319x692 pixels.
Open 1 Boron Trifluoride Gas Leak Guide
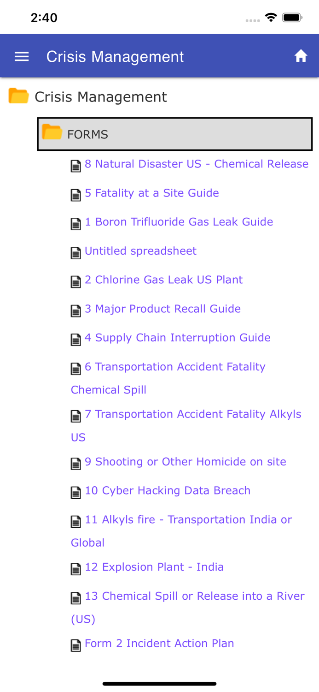click(x=179, y=222)
